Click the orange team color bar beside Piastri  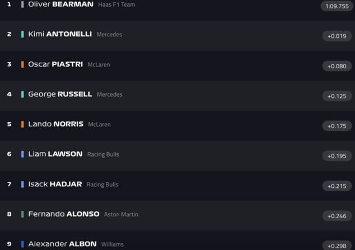pyautogui.click(x=22, y=64)
